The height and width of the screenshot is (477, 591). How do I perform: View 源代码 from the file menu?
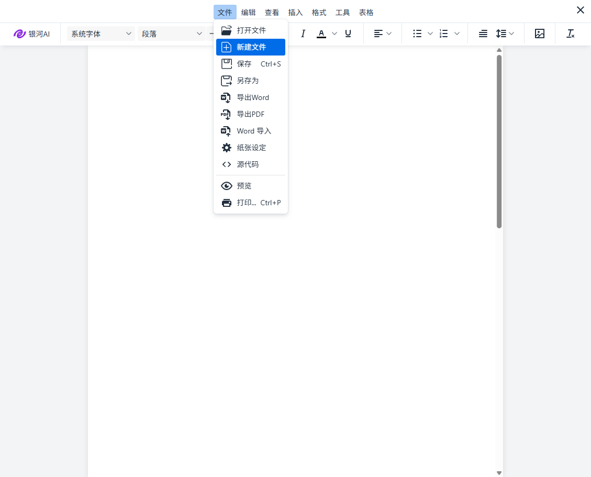click(x=251, y=164)
